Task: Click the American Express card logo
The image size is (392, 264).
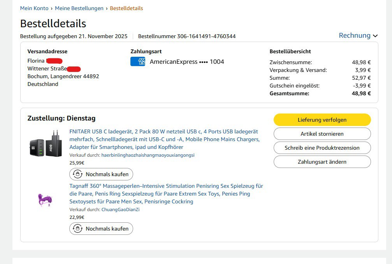Action: (137, 61)
